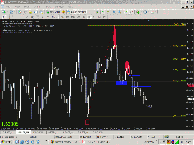Open the Periods clock icon
Image resolution: width=194 pixels, height=145 pixels.
pyautogui.click(x=145, y=12)
